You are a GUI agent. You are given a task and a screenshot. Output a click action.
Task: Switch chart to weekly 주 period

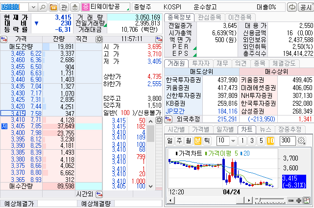click(x=179, y=141)
